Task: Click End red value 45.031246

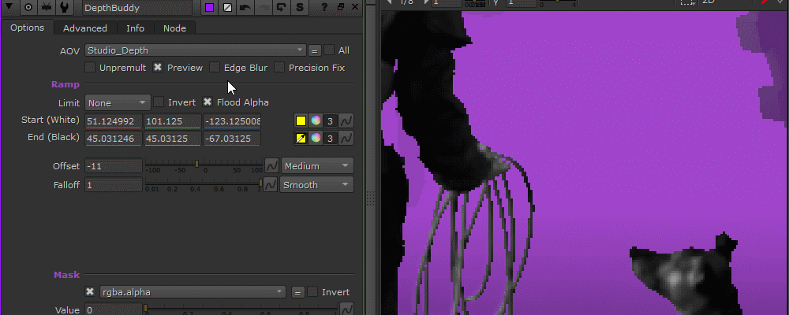Action: point(113,138)
